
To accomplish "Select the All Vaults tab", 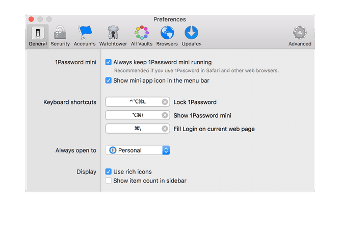I will 142,36.
